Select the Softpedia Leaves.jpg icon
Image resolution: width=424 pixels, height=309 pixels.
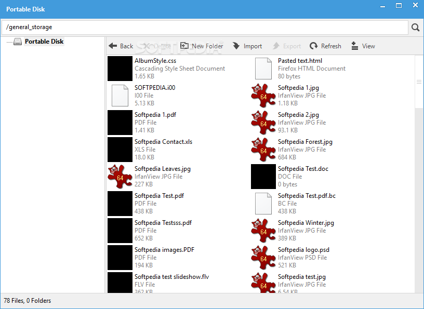120,177
